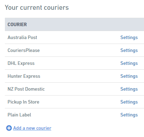Select the NZ Post Domestic courier name

coord(26,89)
